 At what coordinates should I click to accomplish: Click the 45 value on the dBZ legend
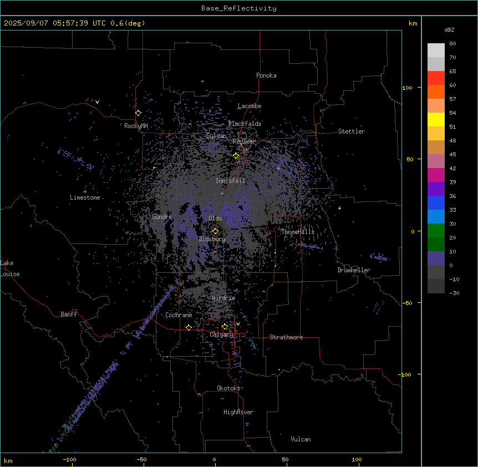(x=452, y=155)
